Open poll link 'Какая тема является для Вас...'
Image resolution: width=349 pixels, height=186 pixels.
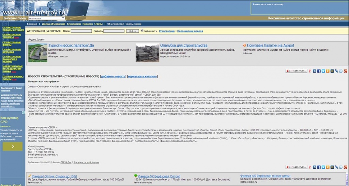click(x=12, y=103)
